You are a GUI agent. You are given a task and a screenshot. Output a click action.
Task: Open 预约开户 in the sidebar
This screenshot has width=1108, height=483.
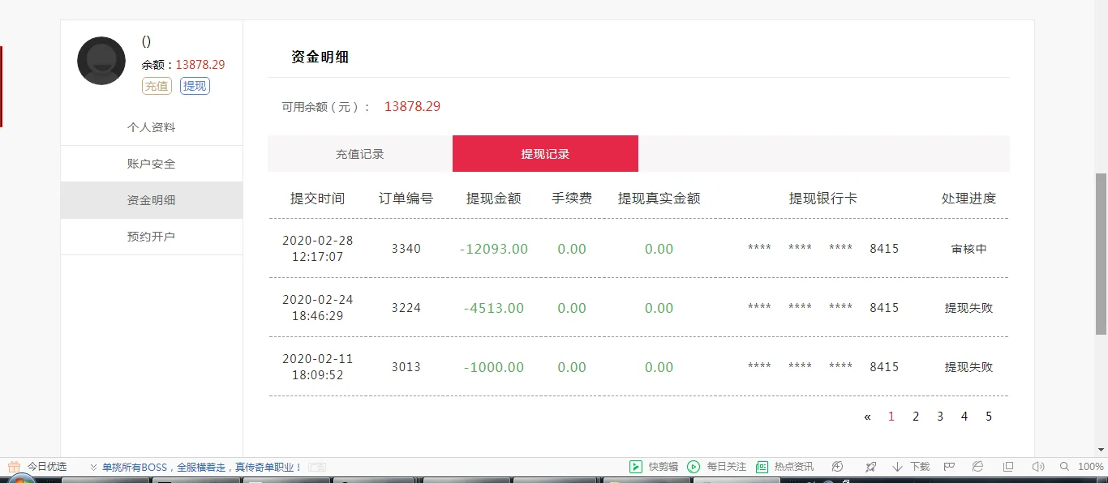pyautogui.click(x=152, y=237)
